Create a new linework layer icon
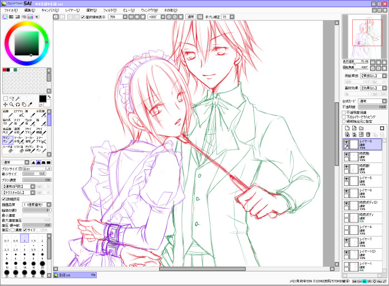Viewport: 389px width, 286px height. tap(354, 128)
